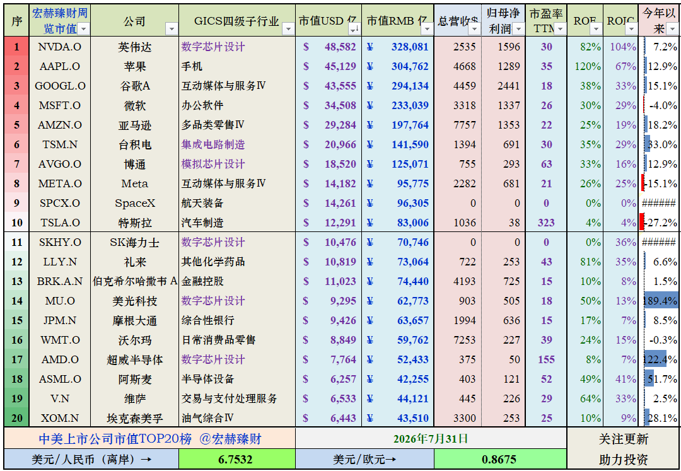Select industry cell 模拟芯片设计

tap(236, 164)
